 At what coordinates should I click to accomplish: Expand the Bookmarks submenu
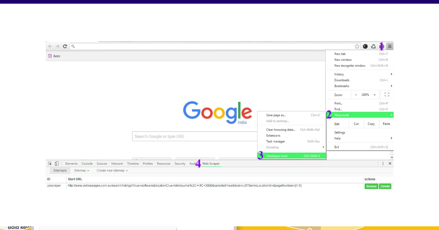[x=360, y=86]
